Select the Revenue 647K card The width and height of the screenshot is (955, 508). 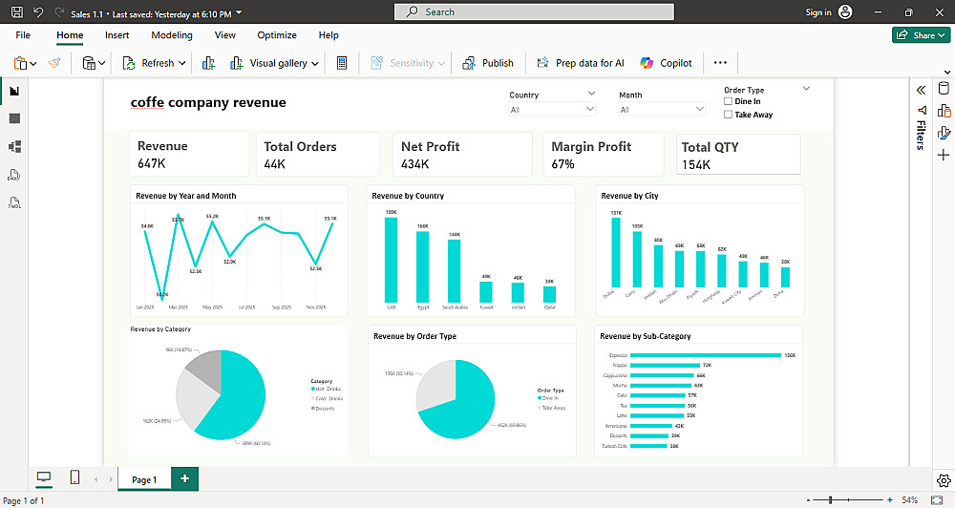[189, 154]
